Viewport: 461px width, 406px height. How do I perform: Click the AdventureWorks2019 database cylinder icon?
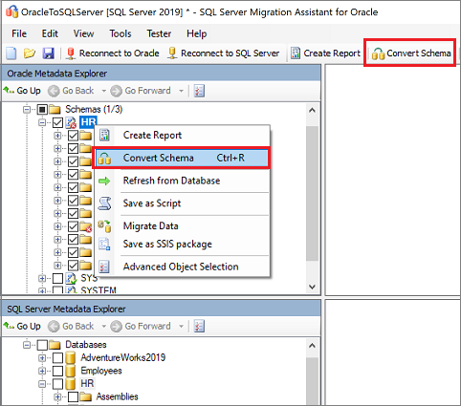(70, 358)
